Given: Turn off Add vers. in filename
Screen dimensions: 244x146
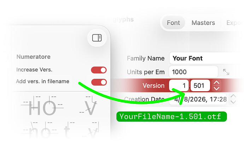Looking at the screenshot, I should (x=99, y=82).
